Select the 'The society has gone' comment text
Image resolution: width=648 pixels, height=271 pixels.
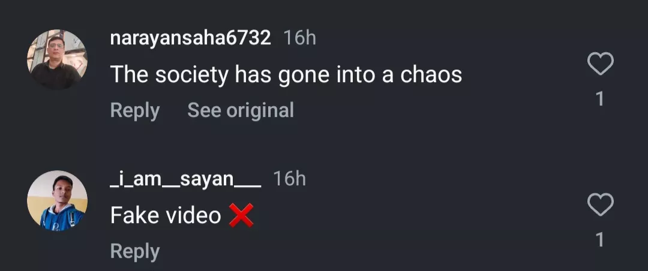click(286, 74)
